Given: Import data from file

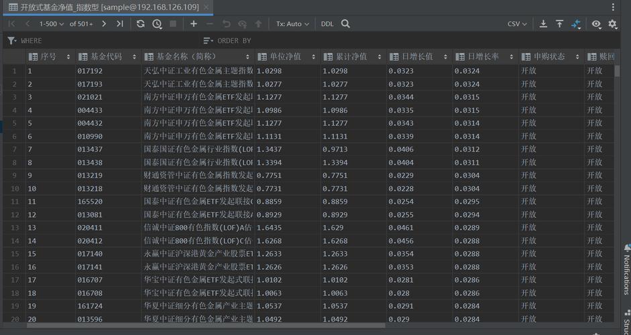Looking at the screenshot, I should click(559, 23).
